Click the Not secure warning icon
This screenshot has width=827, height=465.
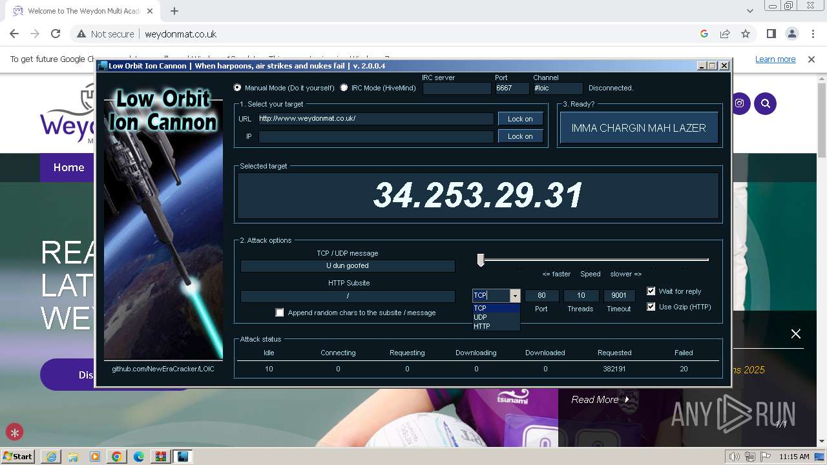tap(81, 34)
